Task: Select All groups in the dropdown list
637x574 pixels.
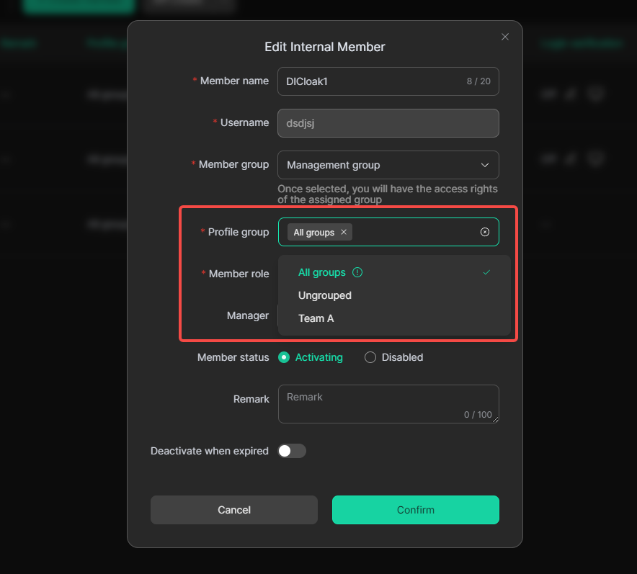Action: click(x=322, y=272)
